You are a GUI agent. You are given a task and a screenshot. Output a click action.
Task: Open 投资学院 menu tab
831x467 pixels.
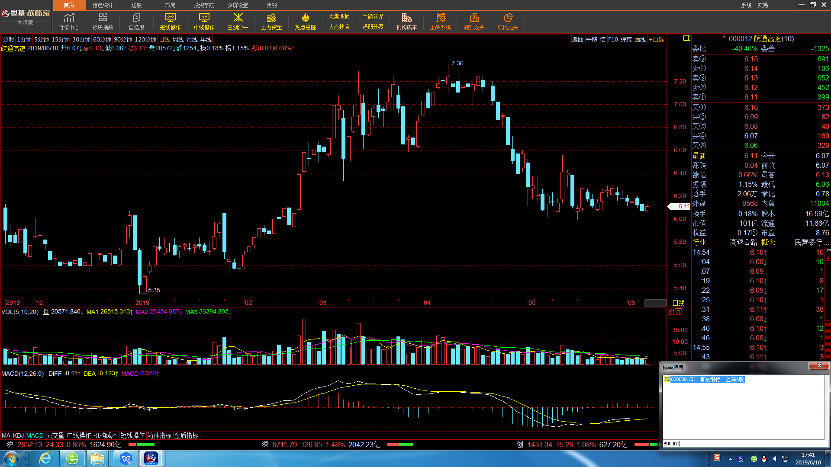click(x=204, y=5)
